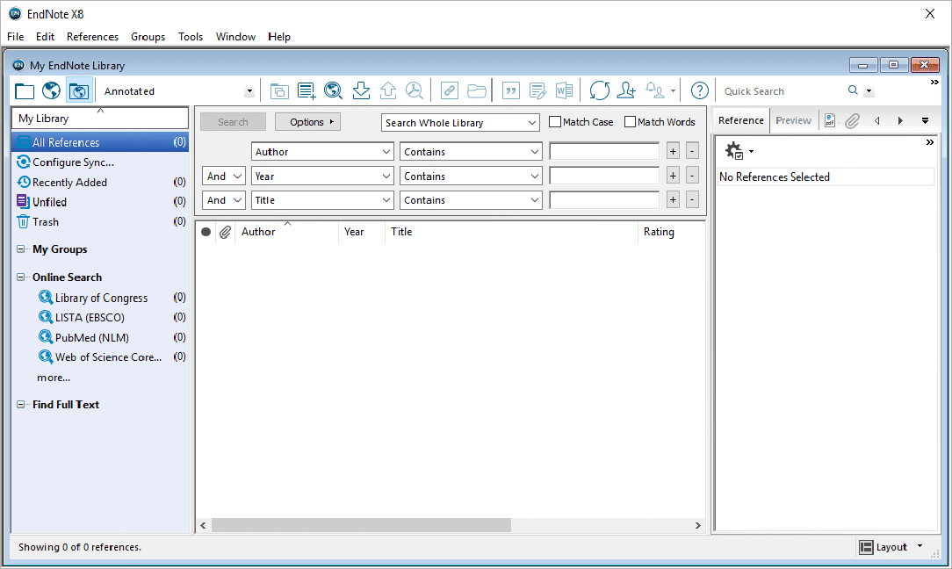
Task: Click the Insert Citation quote icon
Action: (510, 90)
